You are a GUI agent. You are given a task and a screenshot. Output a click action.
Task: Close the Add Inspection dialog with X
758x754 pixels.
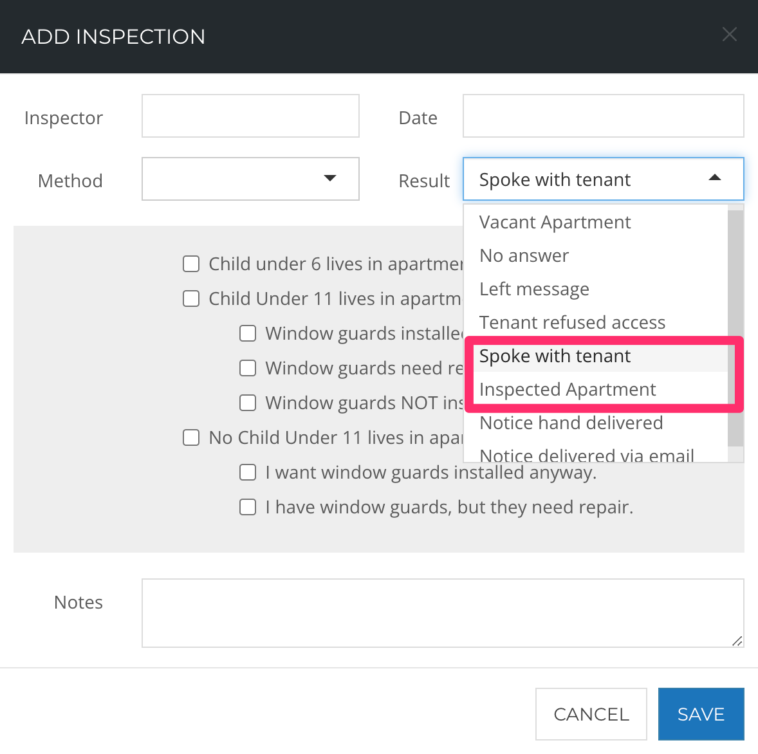pyautogui.click(x=729, y=34)
